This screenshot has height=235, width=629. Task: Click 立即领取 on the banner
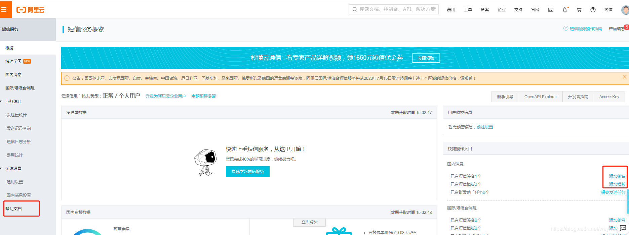(x=426, y=58)
